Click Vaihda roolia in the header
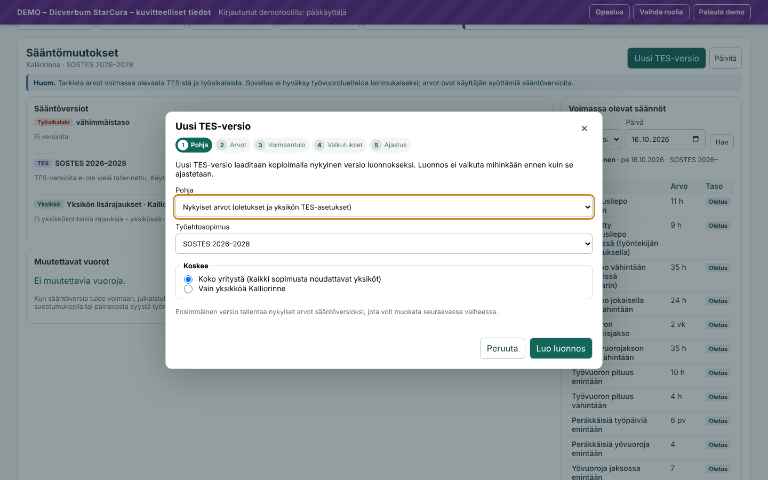 pos(661,12)
